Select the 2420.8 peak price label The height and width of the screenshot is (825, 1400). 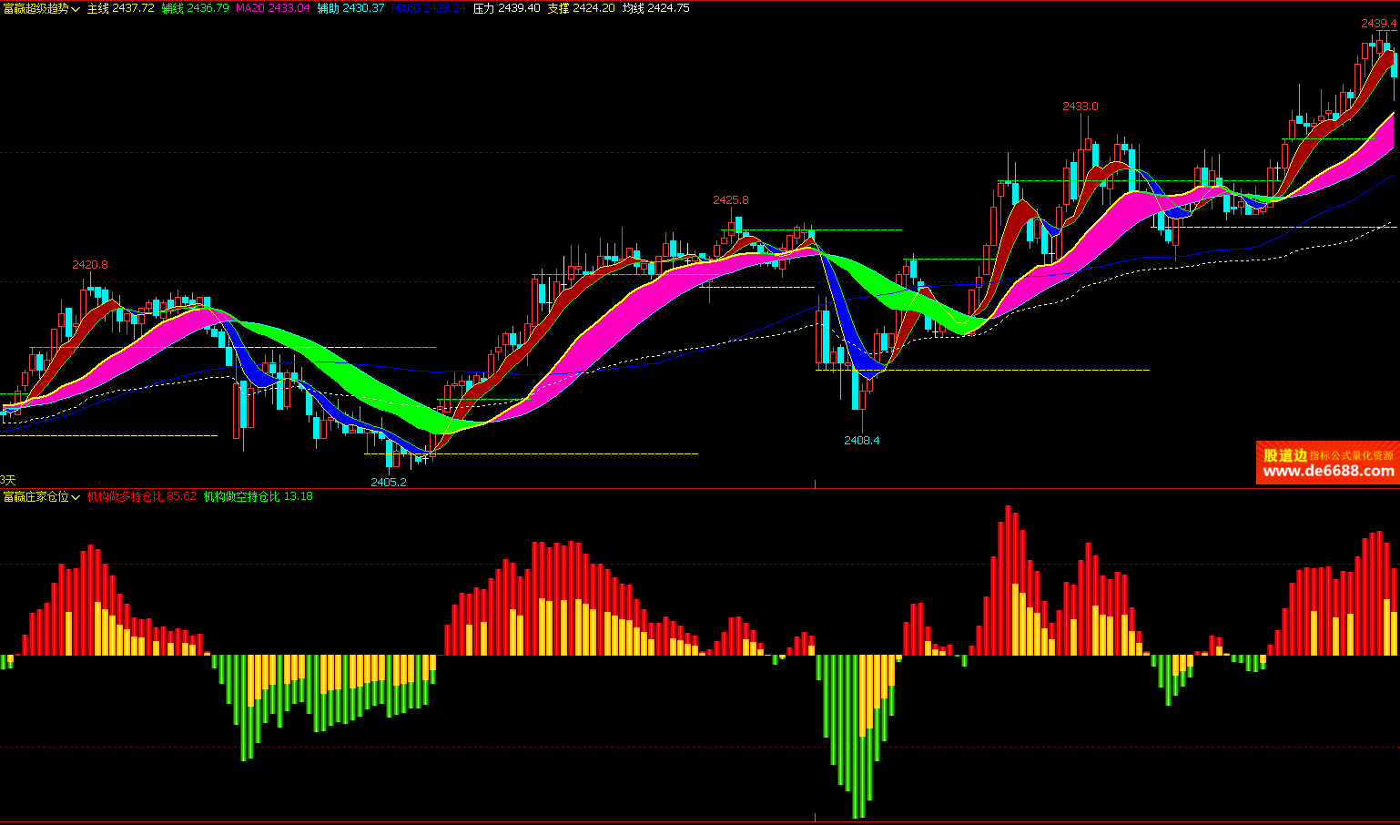[90, 265]
